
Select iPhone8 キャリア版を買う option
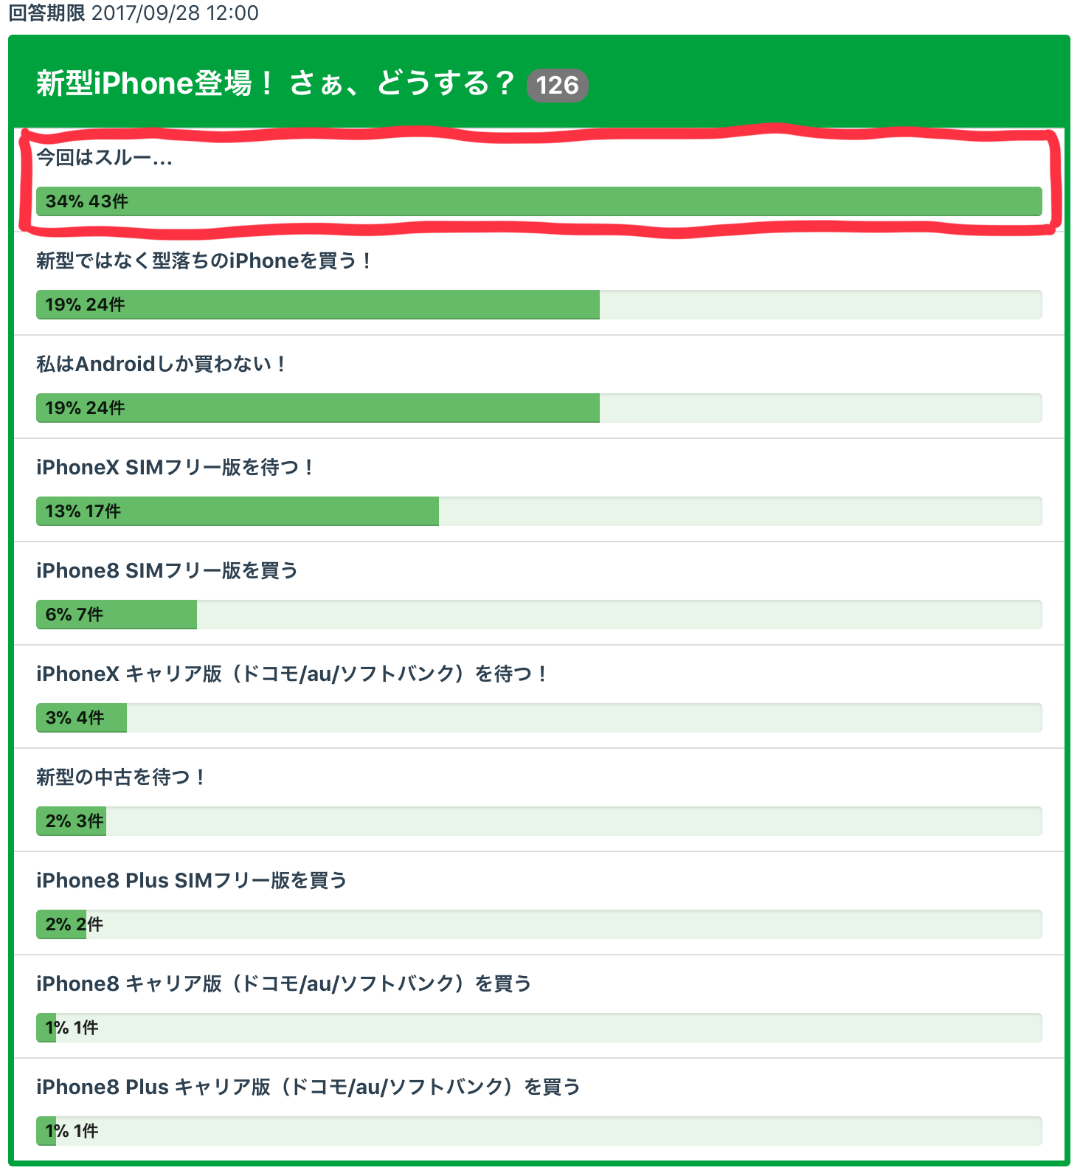(x=283, y=983)
